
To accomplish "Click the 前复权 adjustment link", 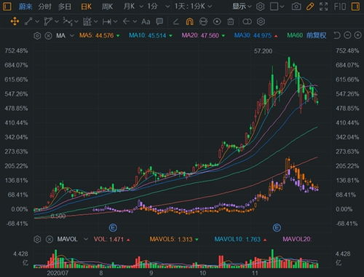I will pyautogui.click(x=316, y=36).
